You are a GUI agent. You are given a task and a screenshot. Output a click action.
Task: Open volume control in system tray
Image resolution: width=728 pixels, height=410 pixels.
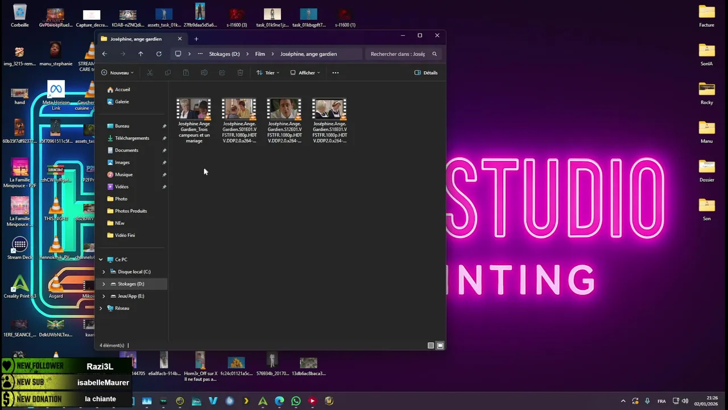click(685, 401)
